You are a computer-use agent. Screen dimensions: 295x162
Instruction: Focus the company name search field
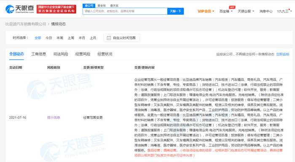pyautogui.click(x=125, y=11)
